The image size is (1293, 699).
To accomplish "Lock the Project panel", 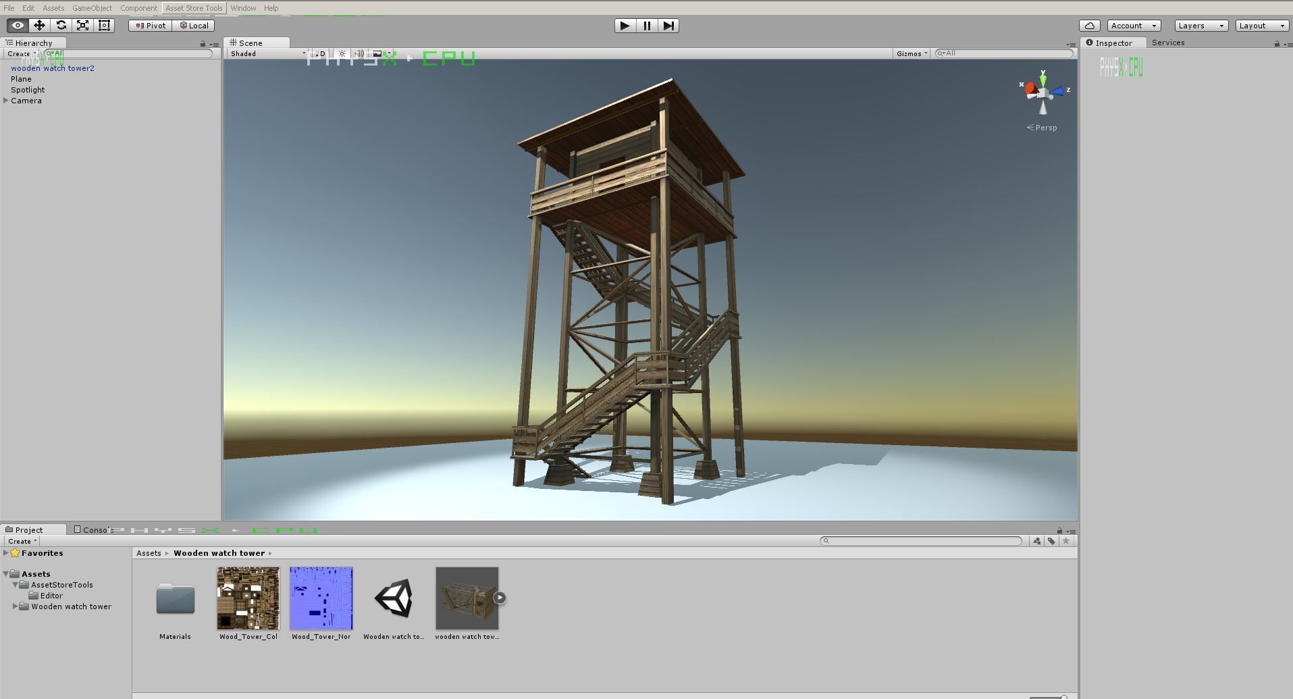I will [1059, 531].
